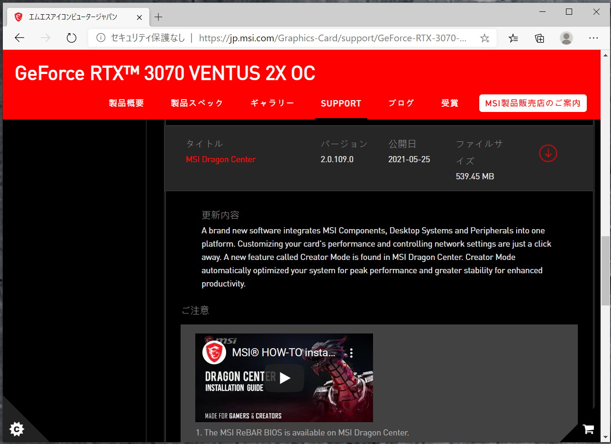Open a new browser tab
Screen dimensions: 611x444
coord(158,17)
